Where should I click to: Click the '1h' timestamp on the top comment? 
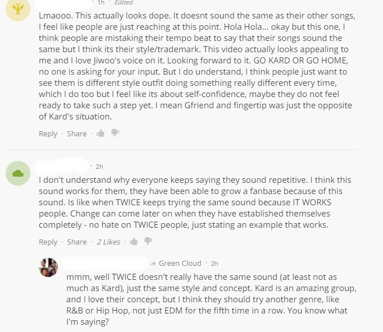point(101,2)
